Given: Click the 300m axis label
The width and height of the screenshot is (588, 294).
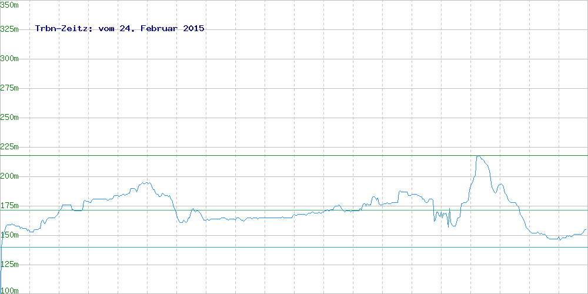Looking at the screenshot, I should point(10,58).
